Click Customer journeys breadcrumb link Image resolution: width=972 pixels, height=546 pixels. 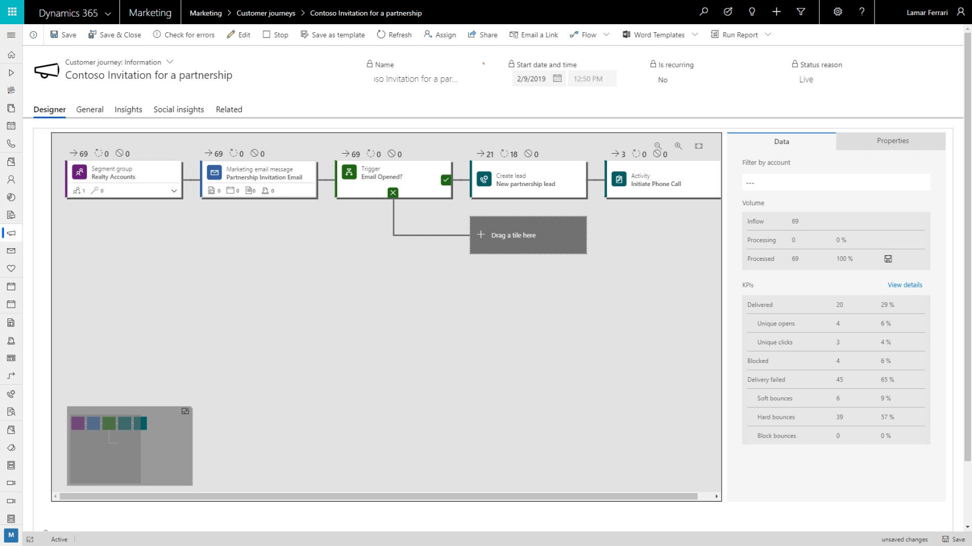pos(266,13)
